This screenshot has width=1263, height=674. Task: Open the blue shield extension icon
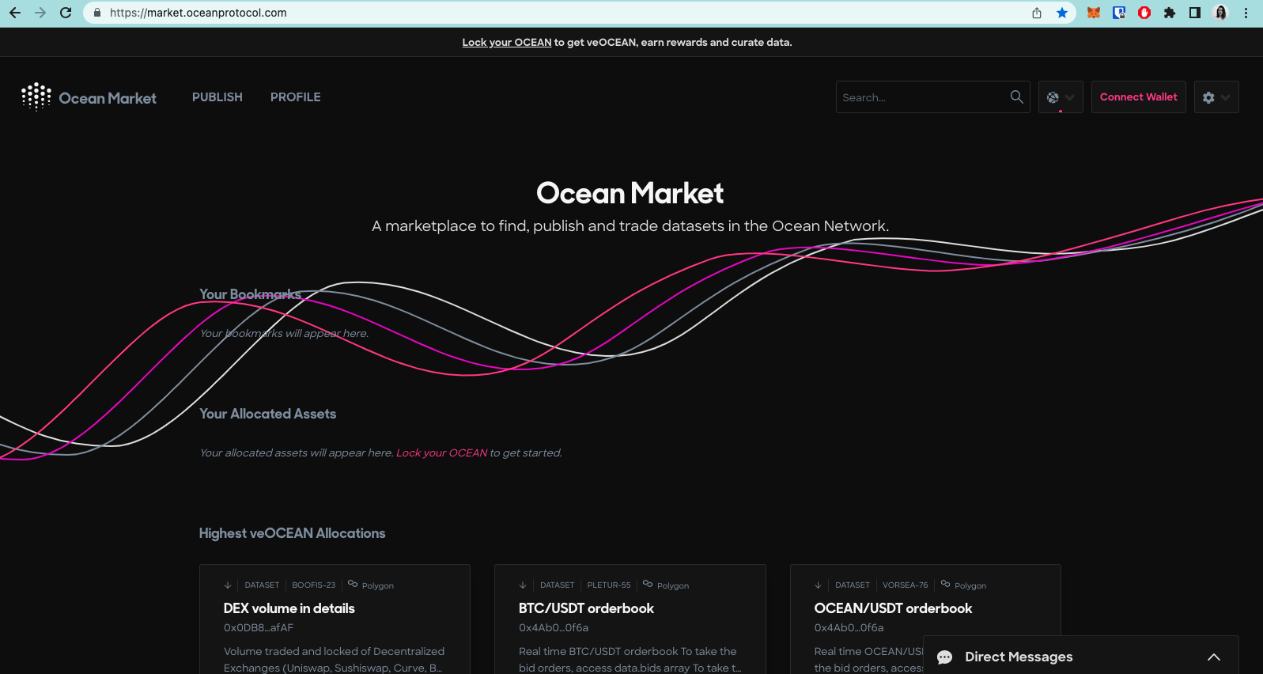point(1119,13)
